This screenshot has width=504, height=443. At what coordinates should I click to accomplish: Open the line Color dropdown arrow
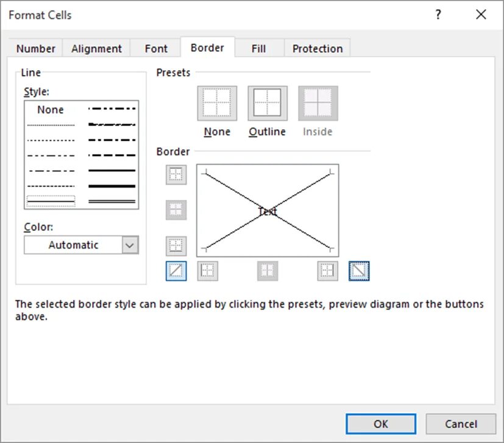[130, 245]
